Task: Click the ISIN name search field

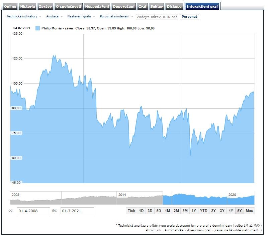Action: click(x=157, y=17)
